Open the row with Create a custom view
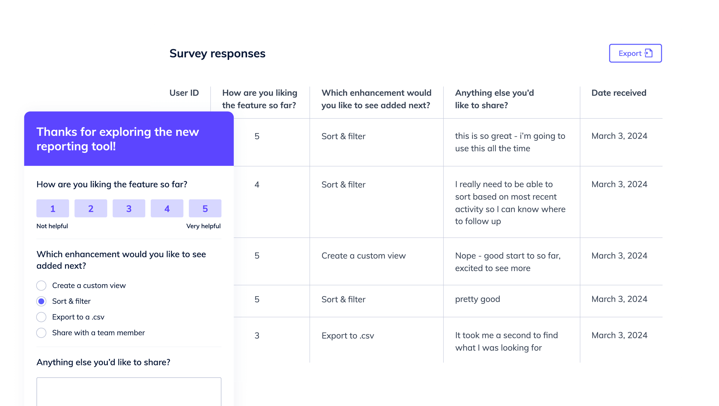Viewport: 719px width, 406px height. click(448, 261)
